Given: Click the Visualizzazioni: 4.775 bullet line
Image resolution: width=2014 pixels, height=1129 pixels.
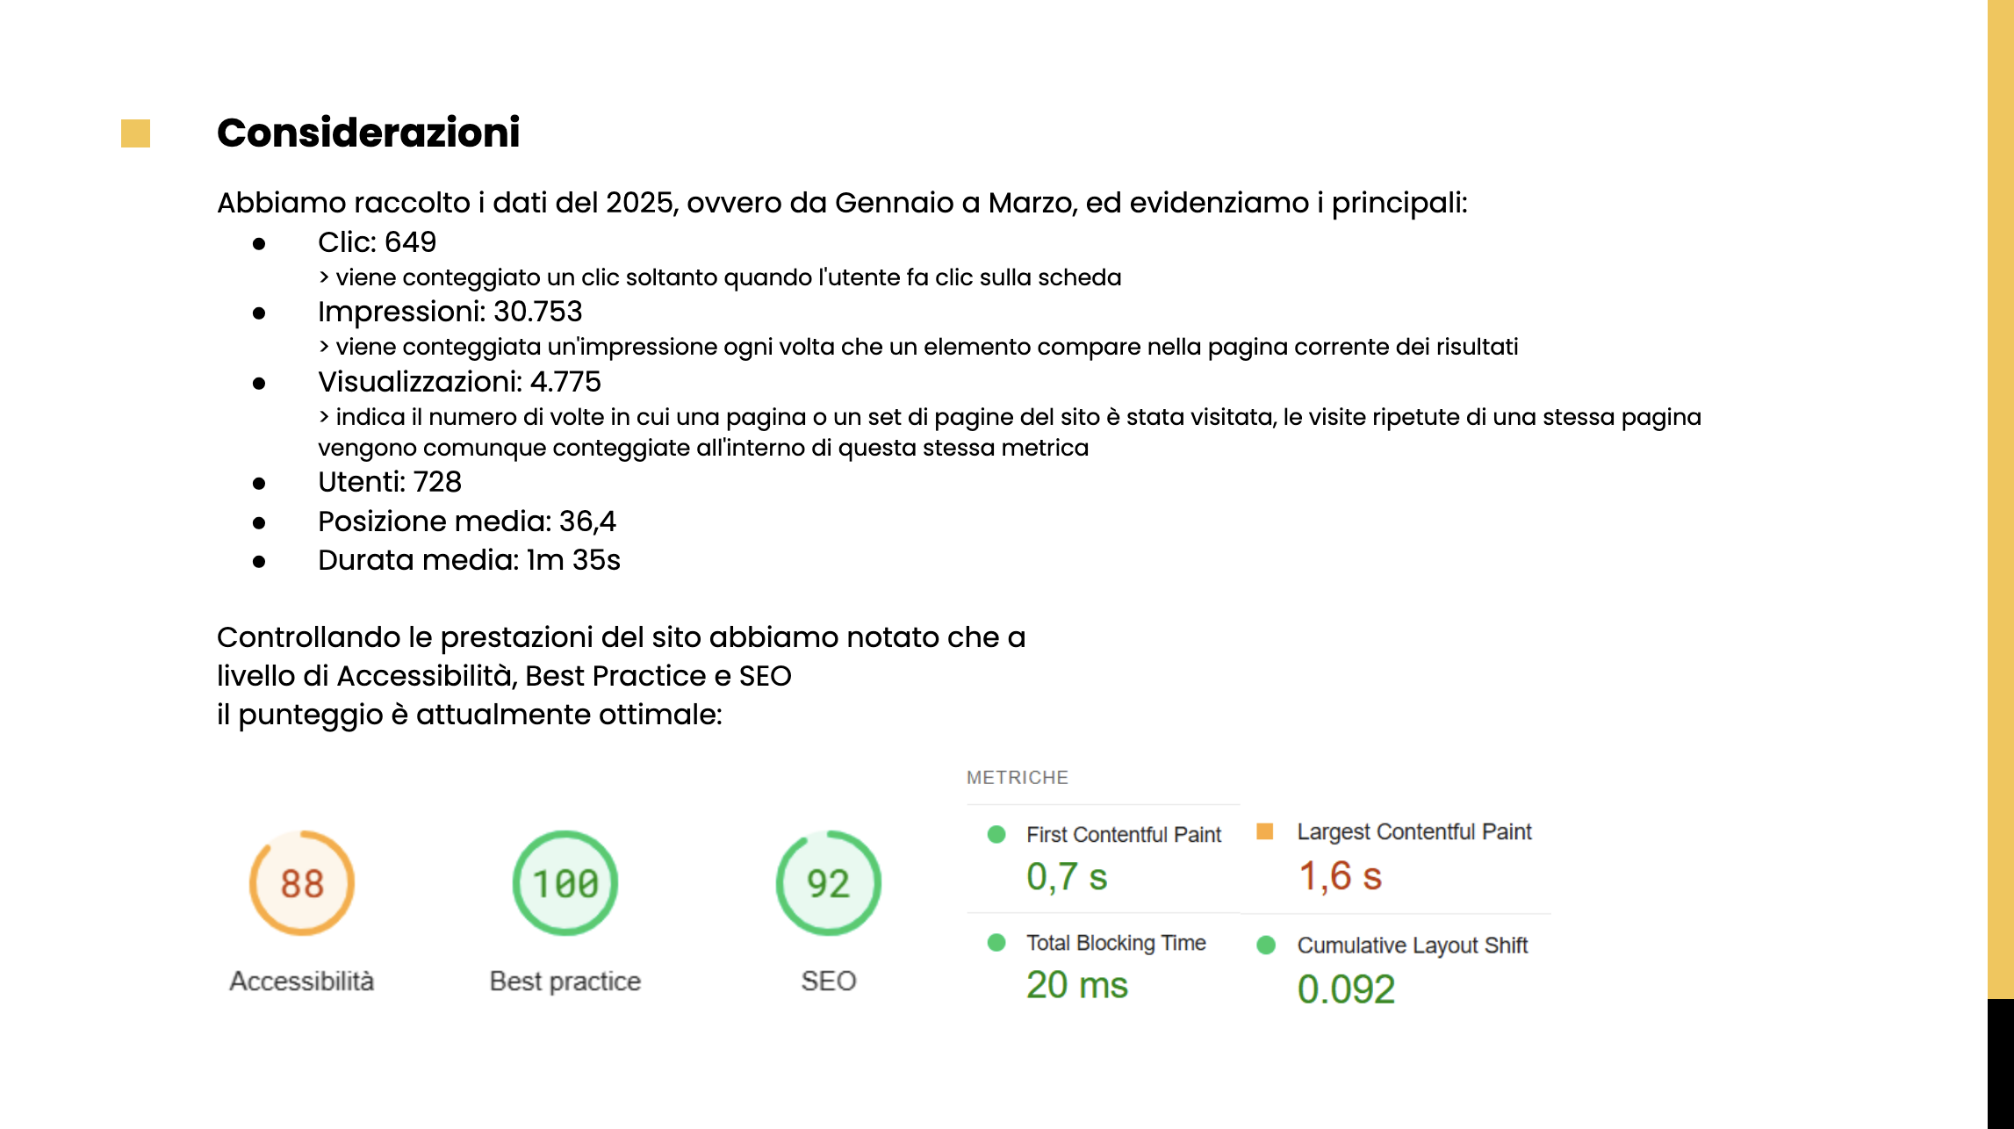Looking at the screenshot, I should pyautogui.click(x=459, y=381).
